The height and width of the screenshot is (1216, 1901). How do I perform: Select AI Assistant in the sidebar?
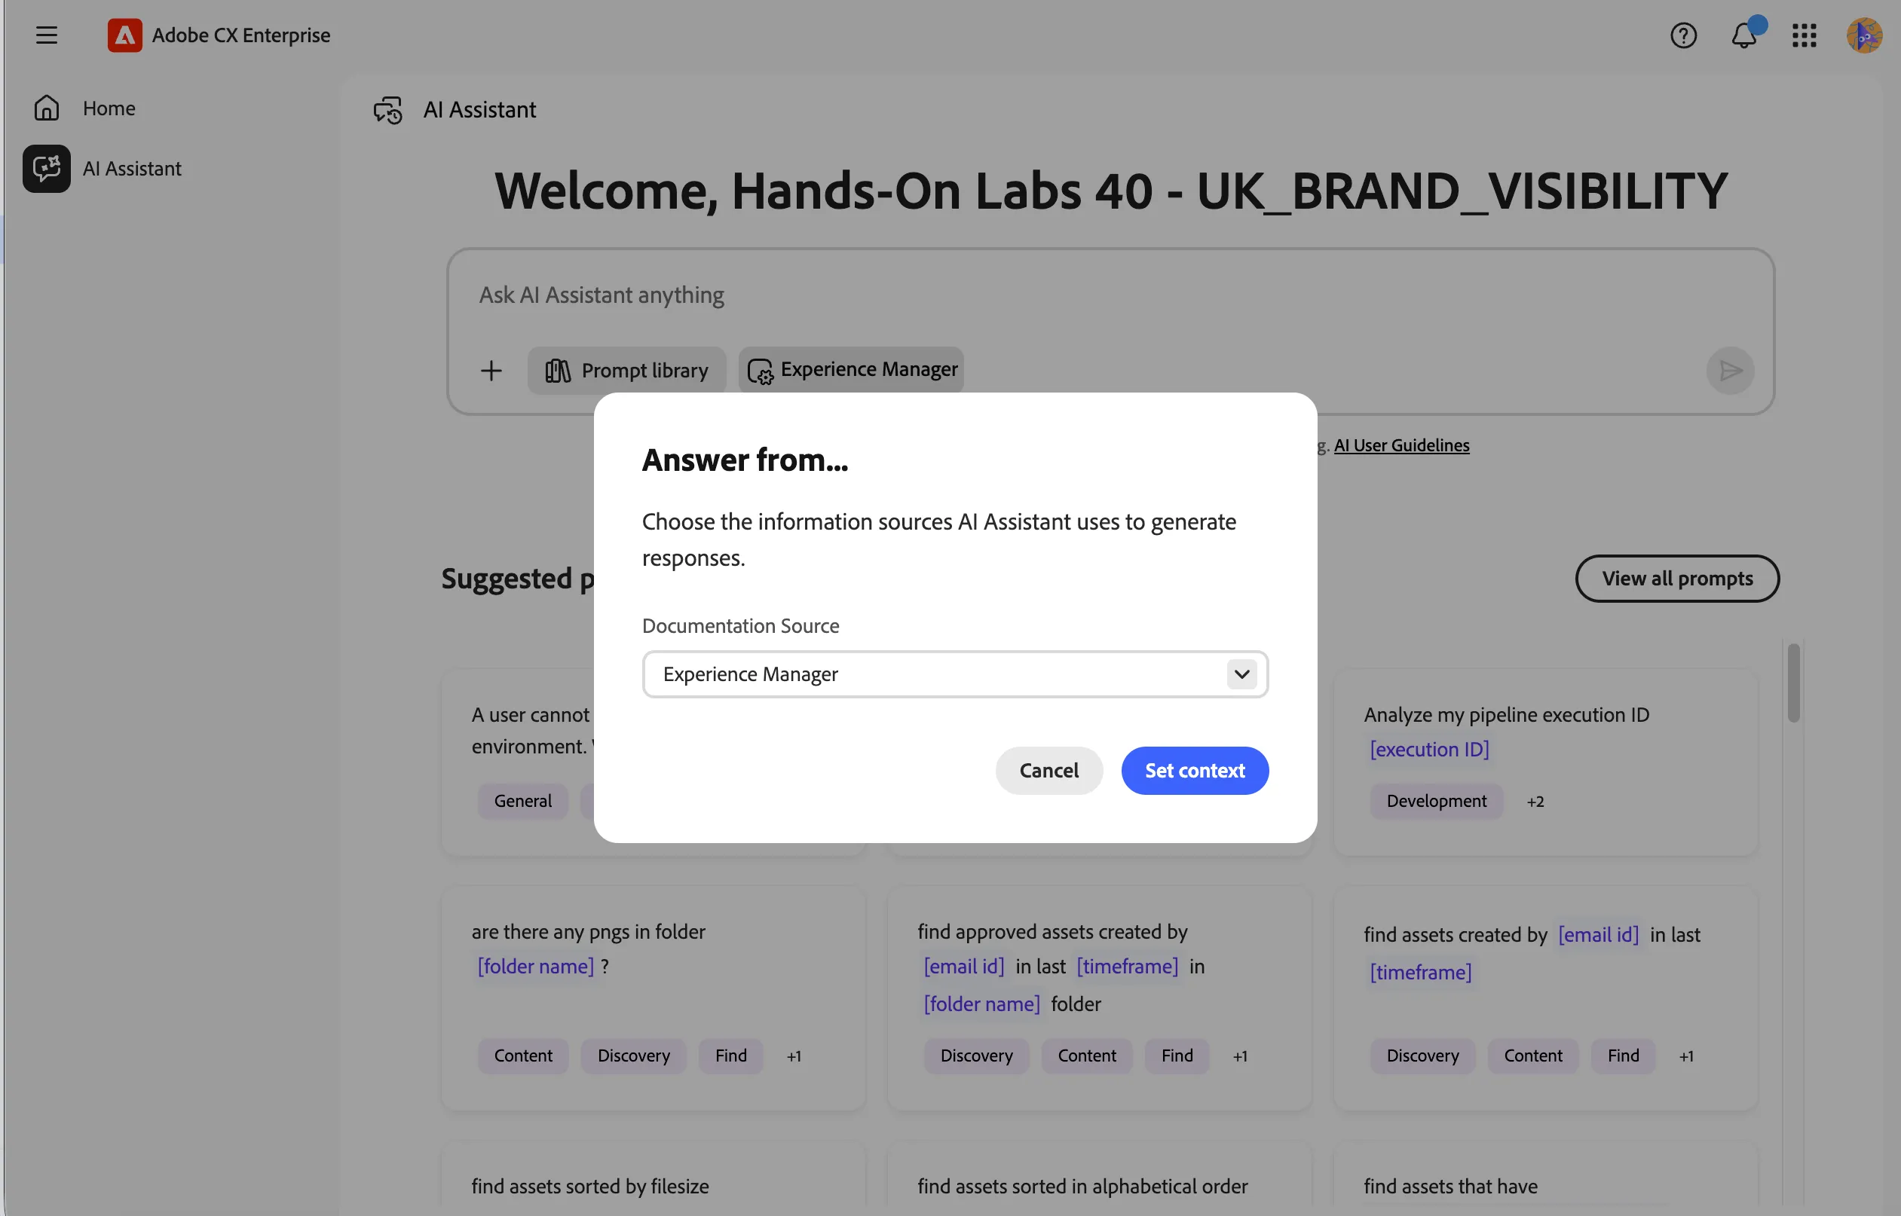132,168
